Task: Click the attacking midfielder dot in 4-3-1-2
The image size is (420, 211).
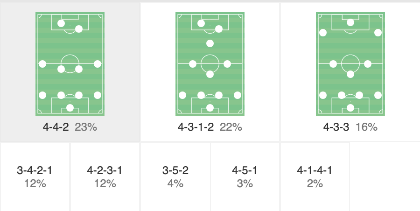Action: pos(210,43)
